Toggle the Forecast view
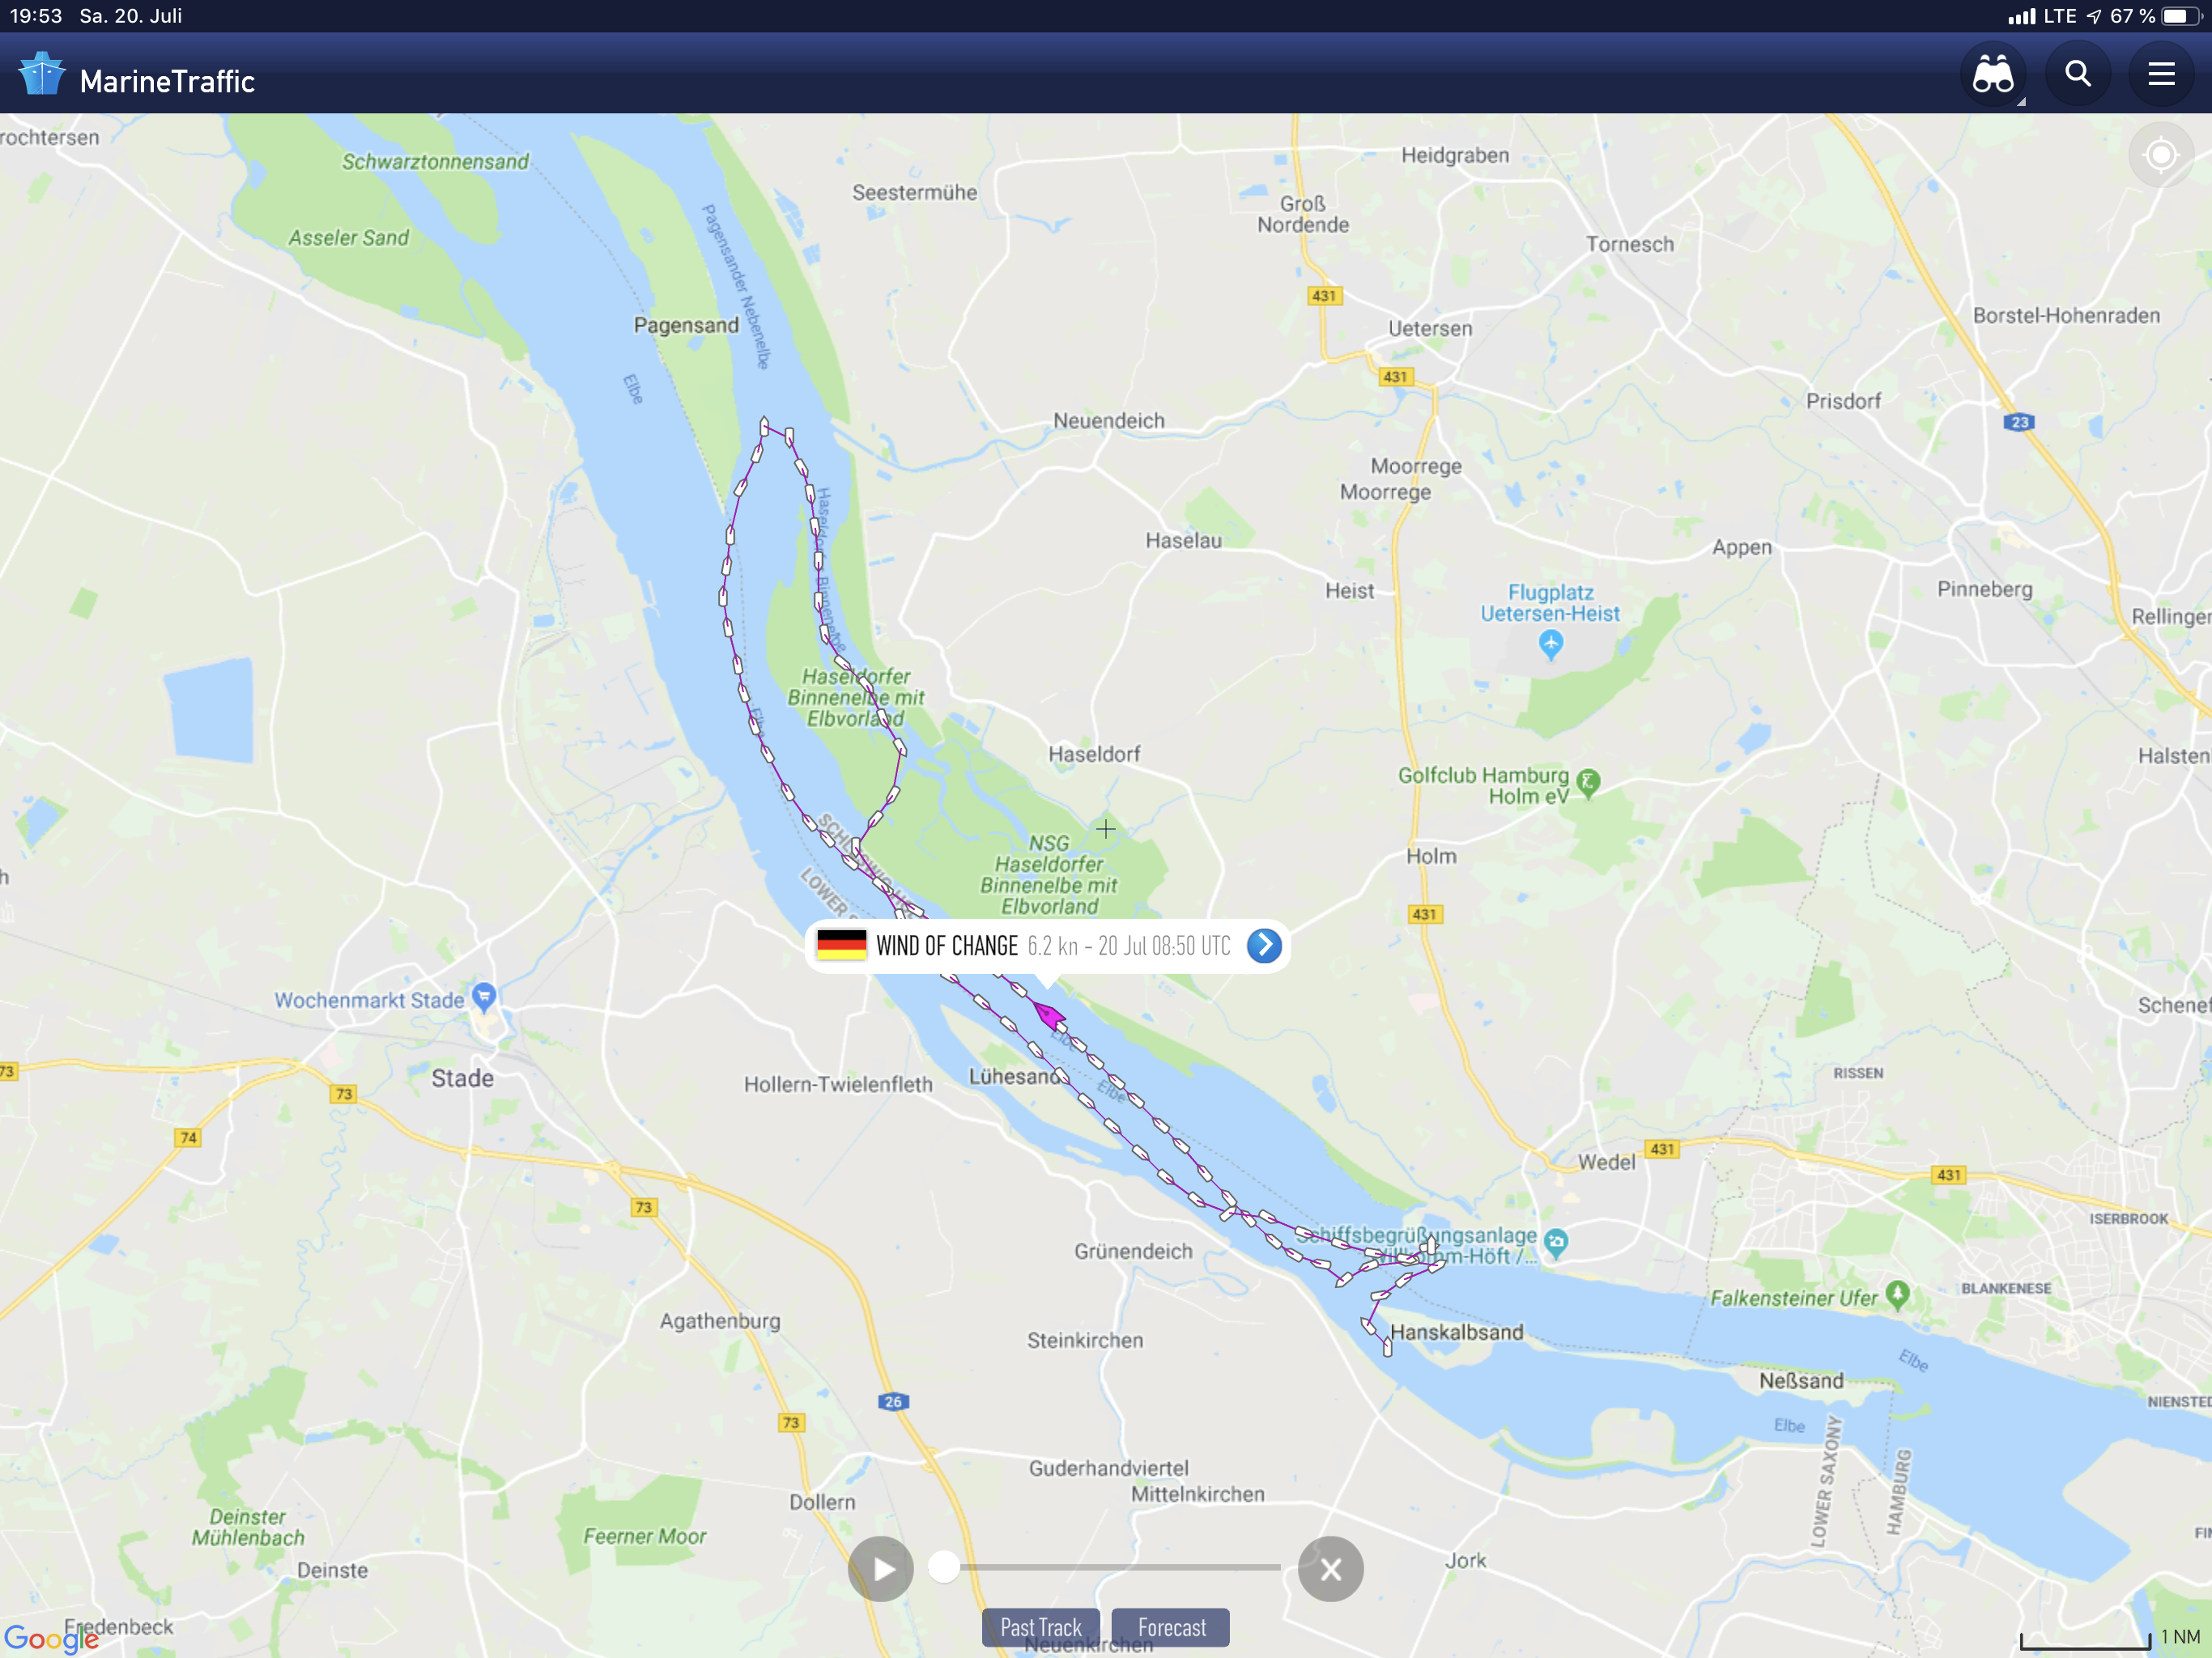The height and width of the screenshot is (1658, 2212). [x=1171, y=1627]
